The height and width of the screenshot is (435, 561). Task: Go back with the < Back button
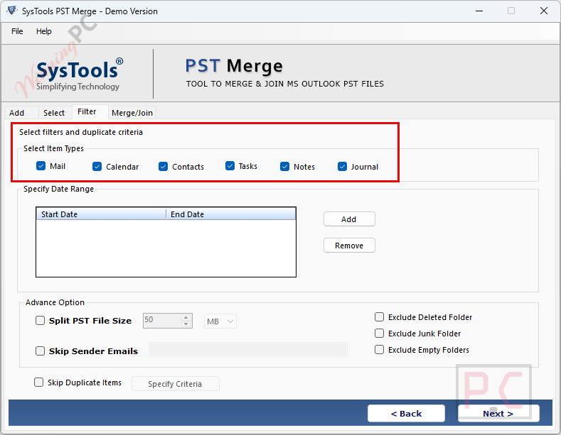click(x=406, y=414)
